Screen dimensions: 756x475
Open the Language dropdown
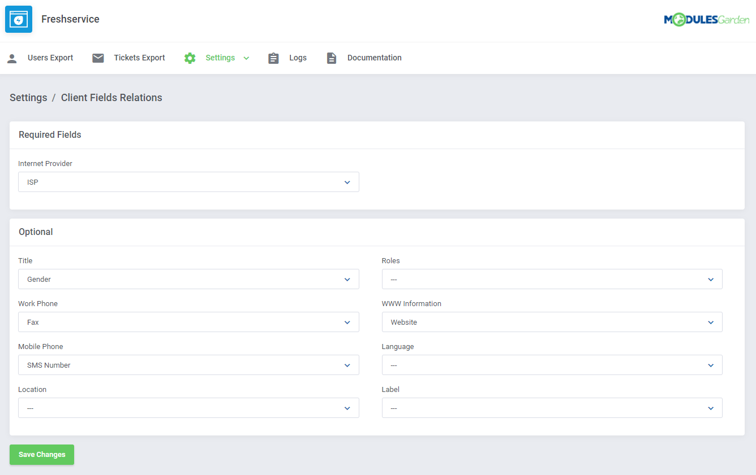552,365
